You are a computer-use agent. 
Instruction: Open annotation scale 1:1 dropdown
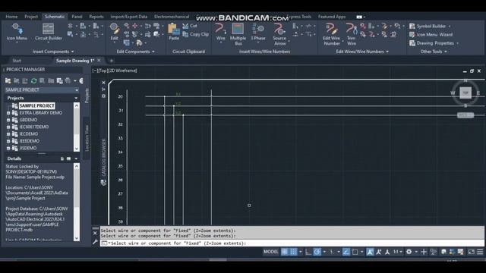(398, 252)
